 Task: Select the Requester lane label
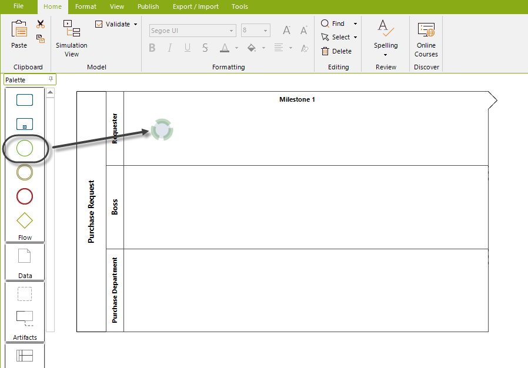(115, 128)
